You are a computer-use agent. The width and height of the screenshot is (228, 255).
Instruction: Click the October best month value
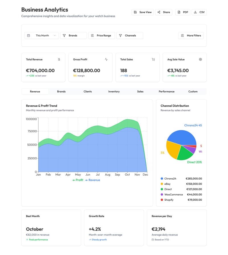pos(34,229)
